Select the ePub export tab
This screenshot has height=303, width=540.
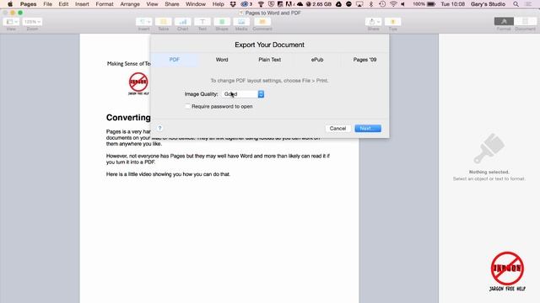pyautogui.click(x=317, y=60)
